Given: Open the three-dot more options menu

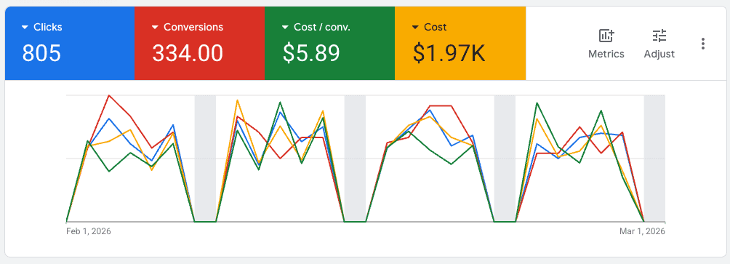Looking at the screenshot, I should click(703, 44).
